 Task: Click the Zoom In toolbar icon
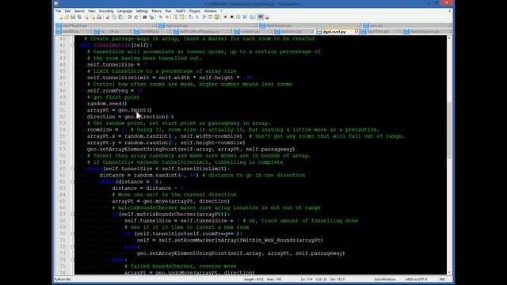[x=161, y=17]
